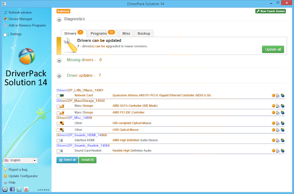Open the Help link
The image size is (294, 194).
12,183
